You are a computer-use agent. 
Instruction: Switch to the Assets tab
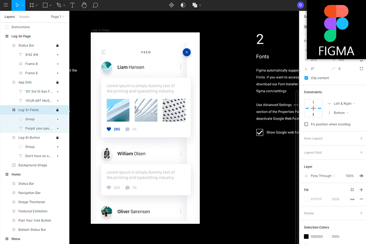pyautogui.click(x=24, y=16)
